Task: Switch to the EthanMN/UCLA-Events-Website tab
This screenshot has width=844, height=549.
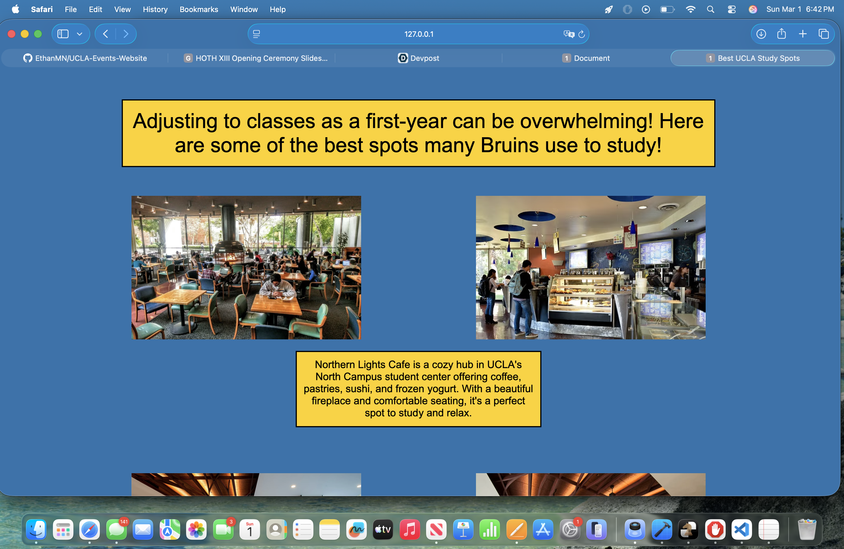Action: pyautogui.click(x=85, y=58)
